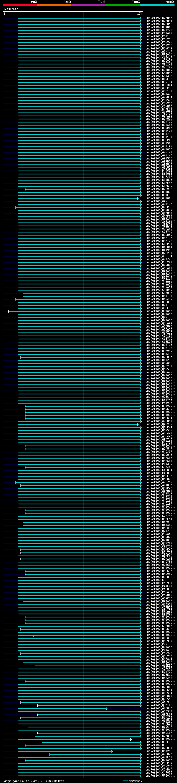177x783 pixels.
Task: Click the red 20% identity legend segment
Action: (x=20, y=5)
